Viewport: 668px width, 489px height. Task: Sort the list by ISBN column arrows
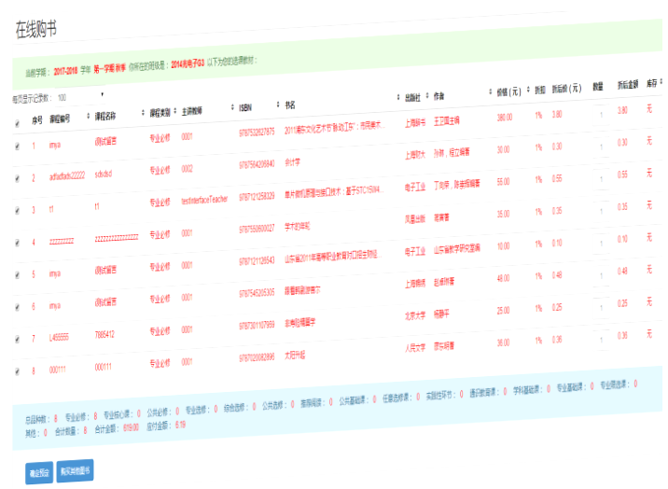click(x=278, y=105)
